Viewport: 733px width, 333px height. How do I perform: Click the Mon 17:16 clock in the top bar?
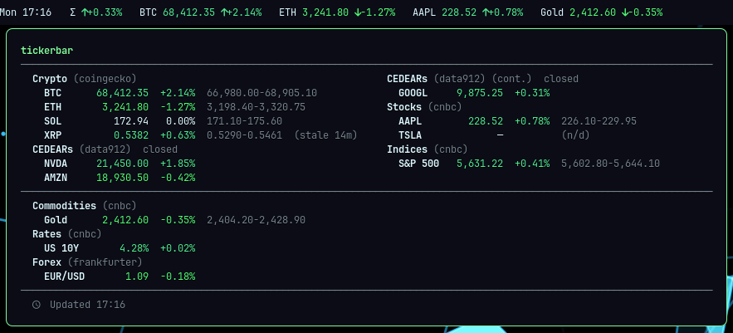coord(26,12)
